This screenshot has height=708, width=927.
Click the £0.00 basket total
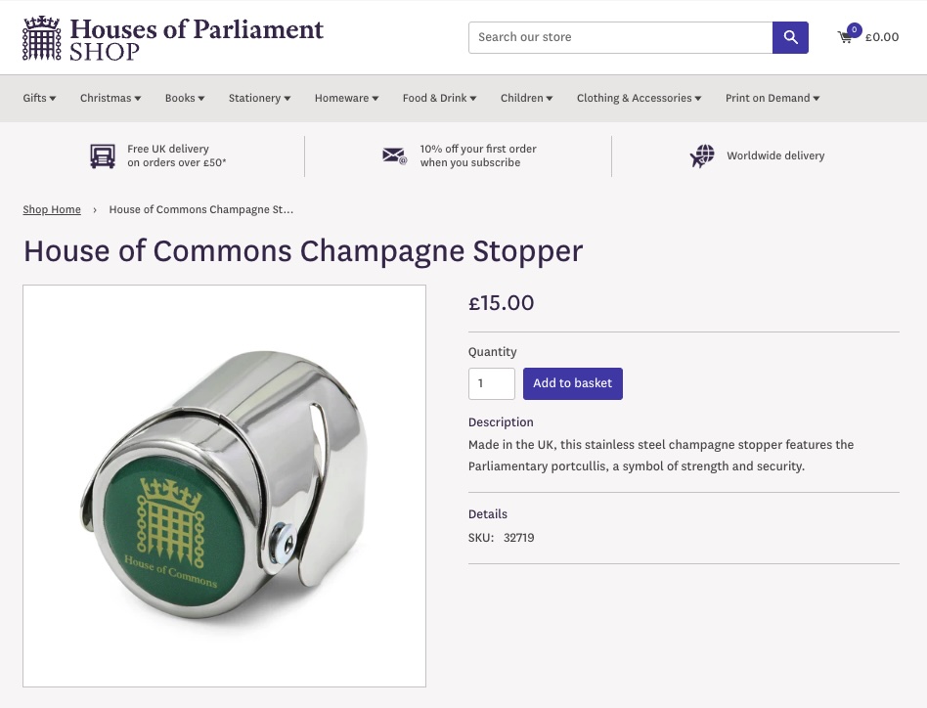pyautogui.click(x=881, y=37)
